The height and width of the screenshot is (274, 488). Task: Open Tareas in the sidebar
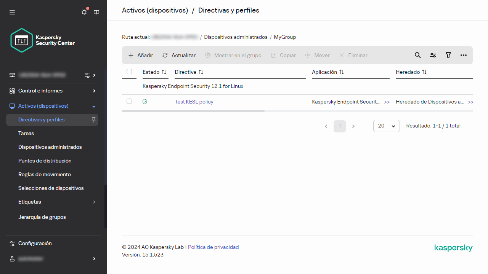pyautogui.click(x=26, y=133)
